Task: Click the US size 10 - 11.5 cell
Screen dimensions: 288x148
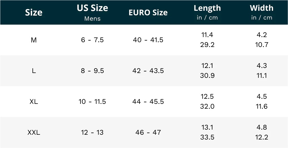Action: pos(92,102)
